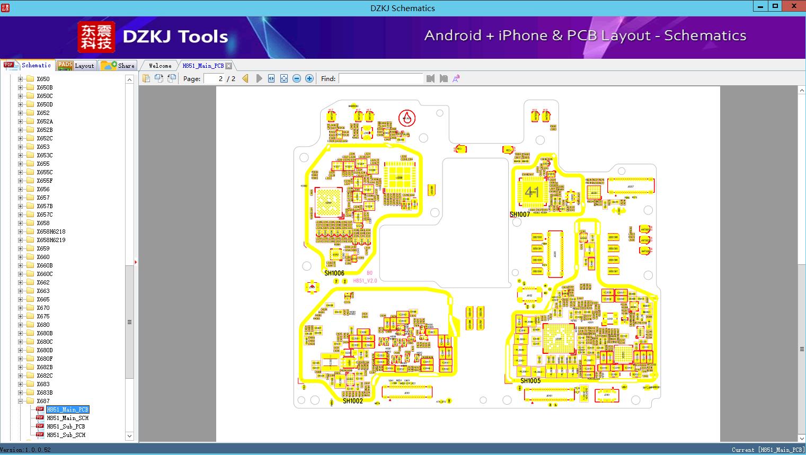Click the X670 folder icon
The image size is (806, 455).
pyautogui.click(x=30, y=308)
